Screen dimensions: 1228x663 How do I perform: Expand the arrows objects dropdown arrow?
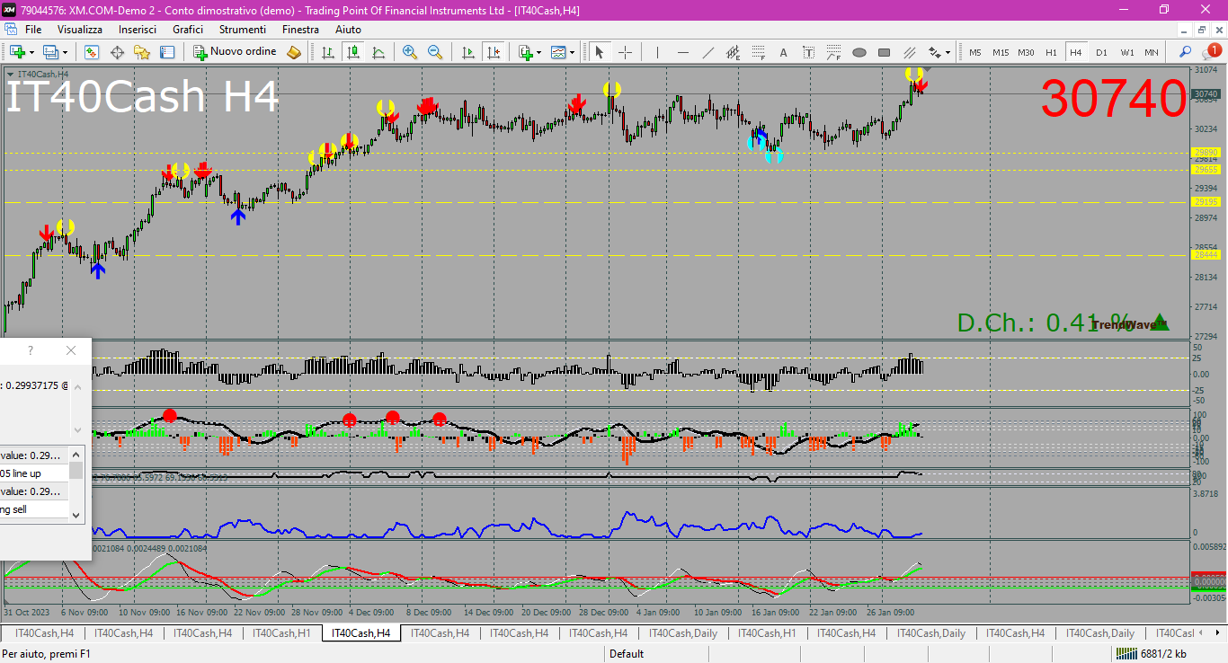point(948,52)
